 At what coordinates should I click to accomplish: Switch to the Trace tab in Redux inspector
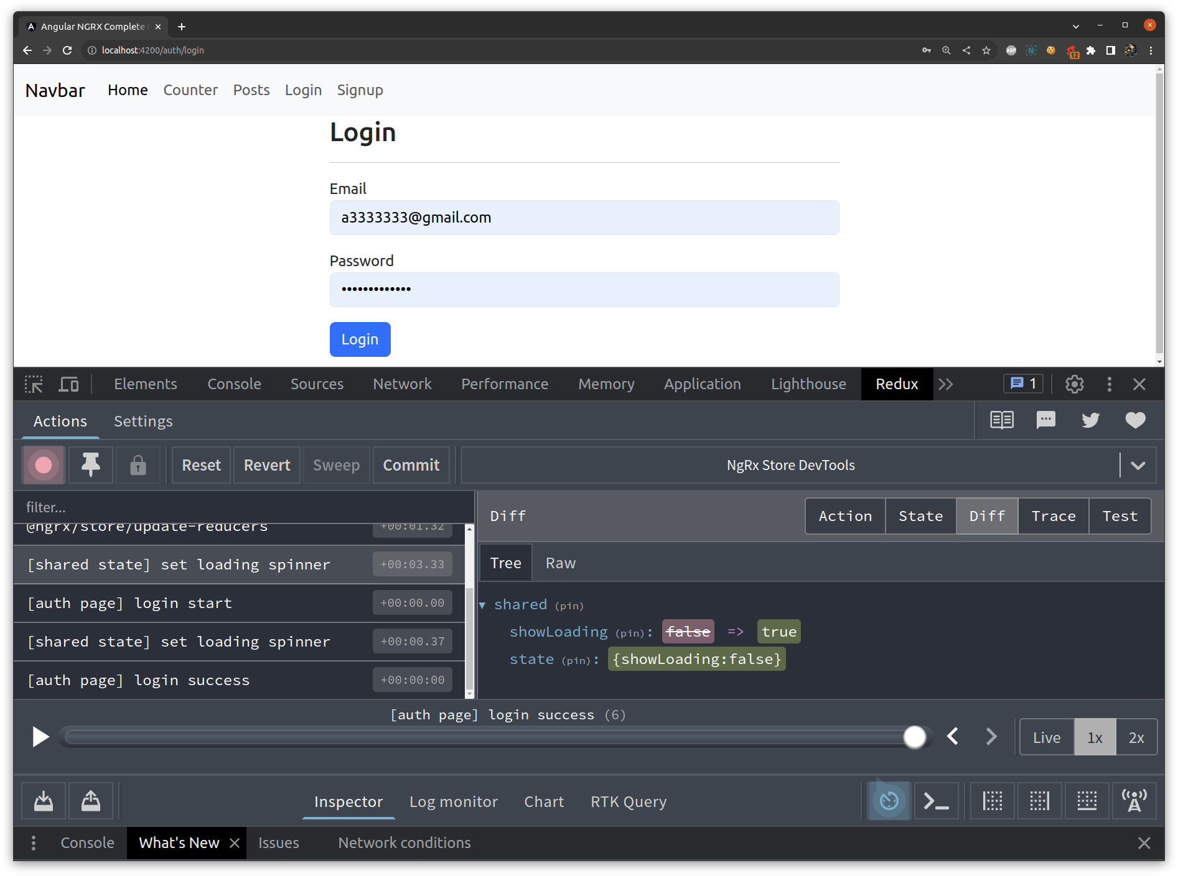(1053, 515)
